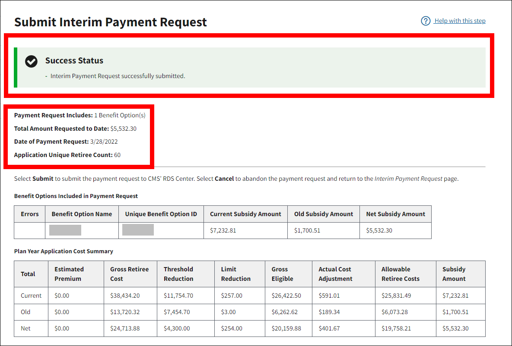The image size is (512, 346).
Task: Click the Net Subsidy Amount column header
Action: (395, 214)
